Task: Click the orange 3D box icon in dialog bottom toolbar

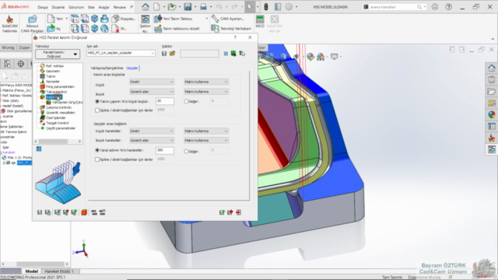Action: tap(84, 212)
